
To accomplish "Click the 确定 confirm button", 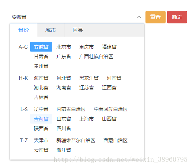I will [177, 17].
